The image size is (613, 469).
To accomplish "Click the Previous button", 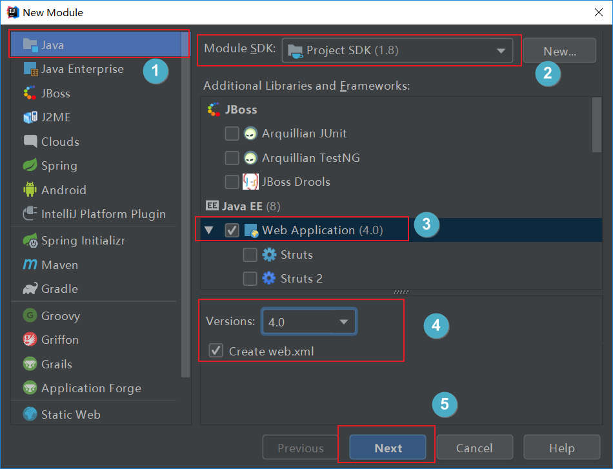I will [x=300, y=448].
